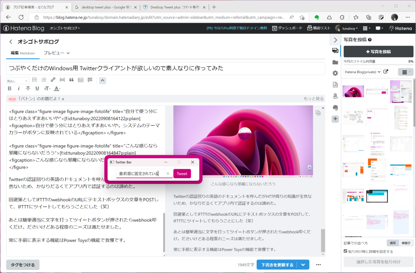Apply strikethrough formatting
Screen dimensions: 416x273
pyautogui.click(x=28, y=89)
